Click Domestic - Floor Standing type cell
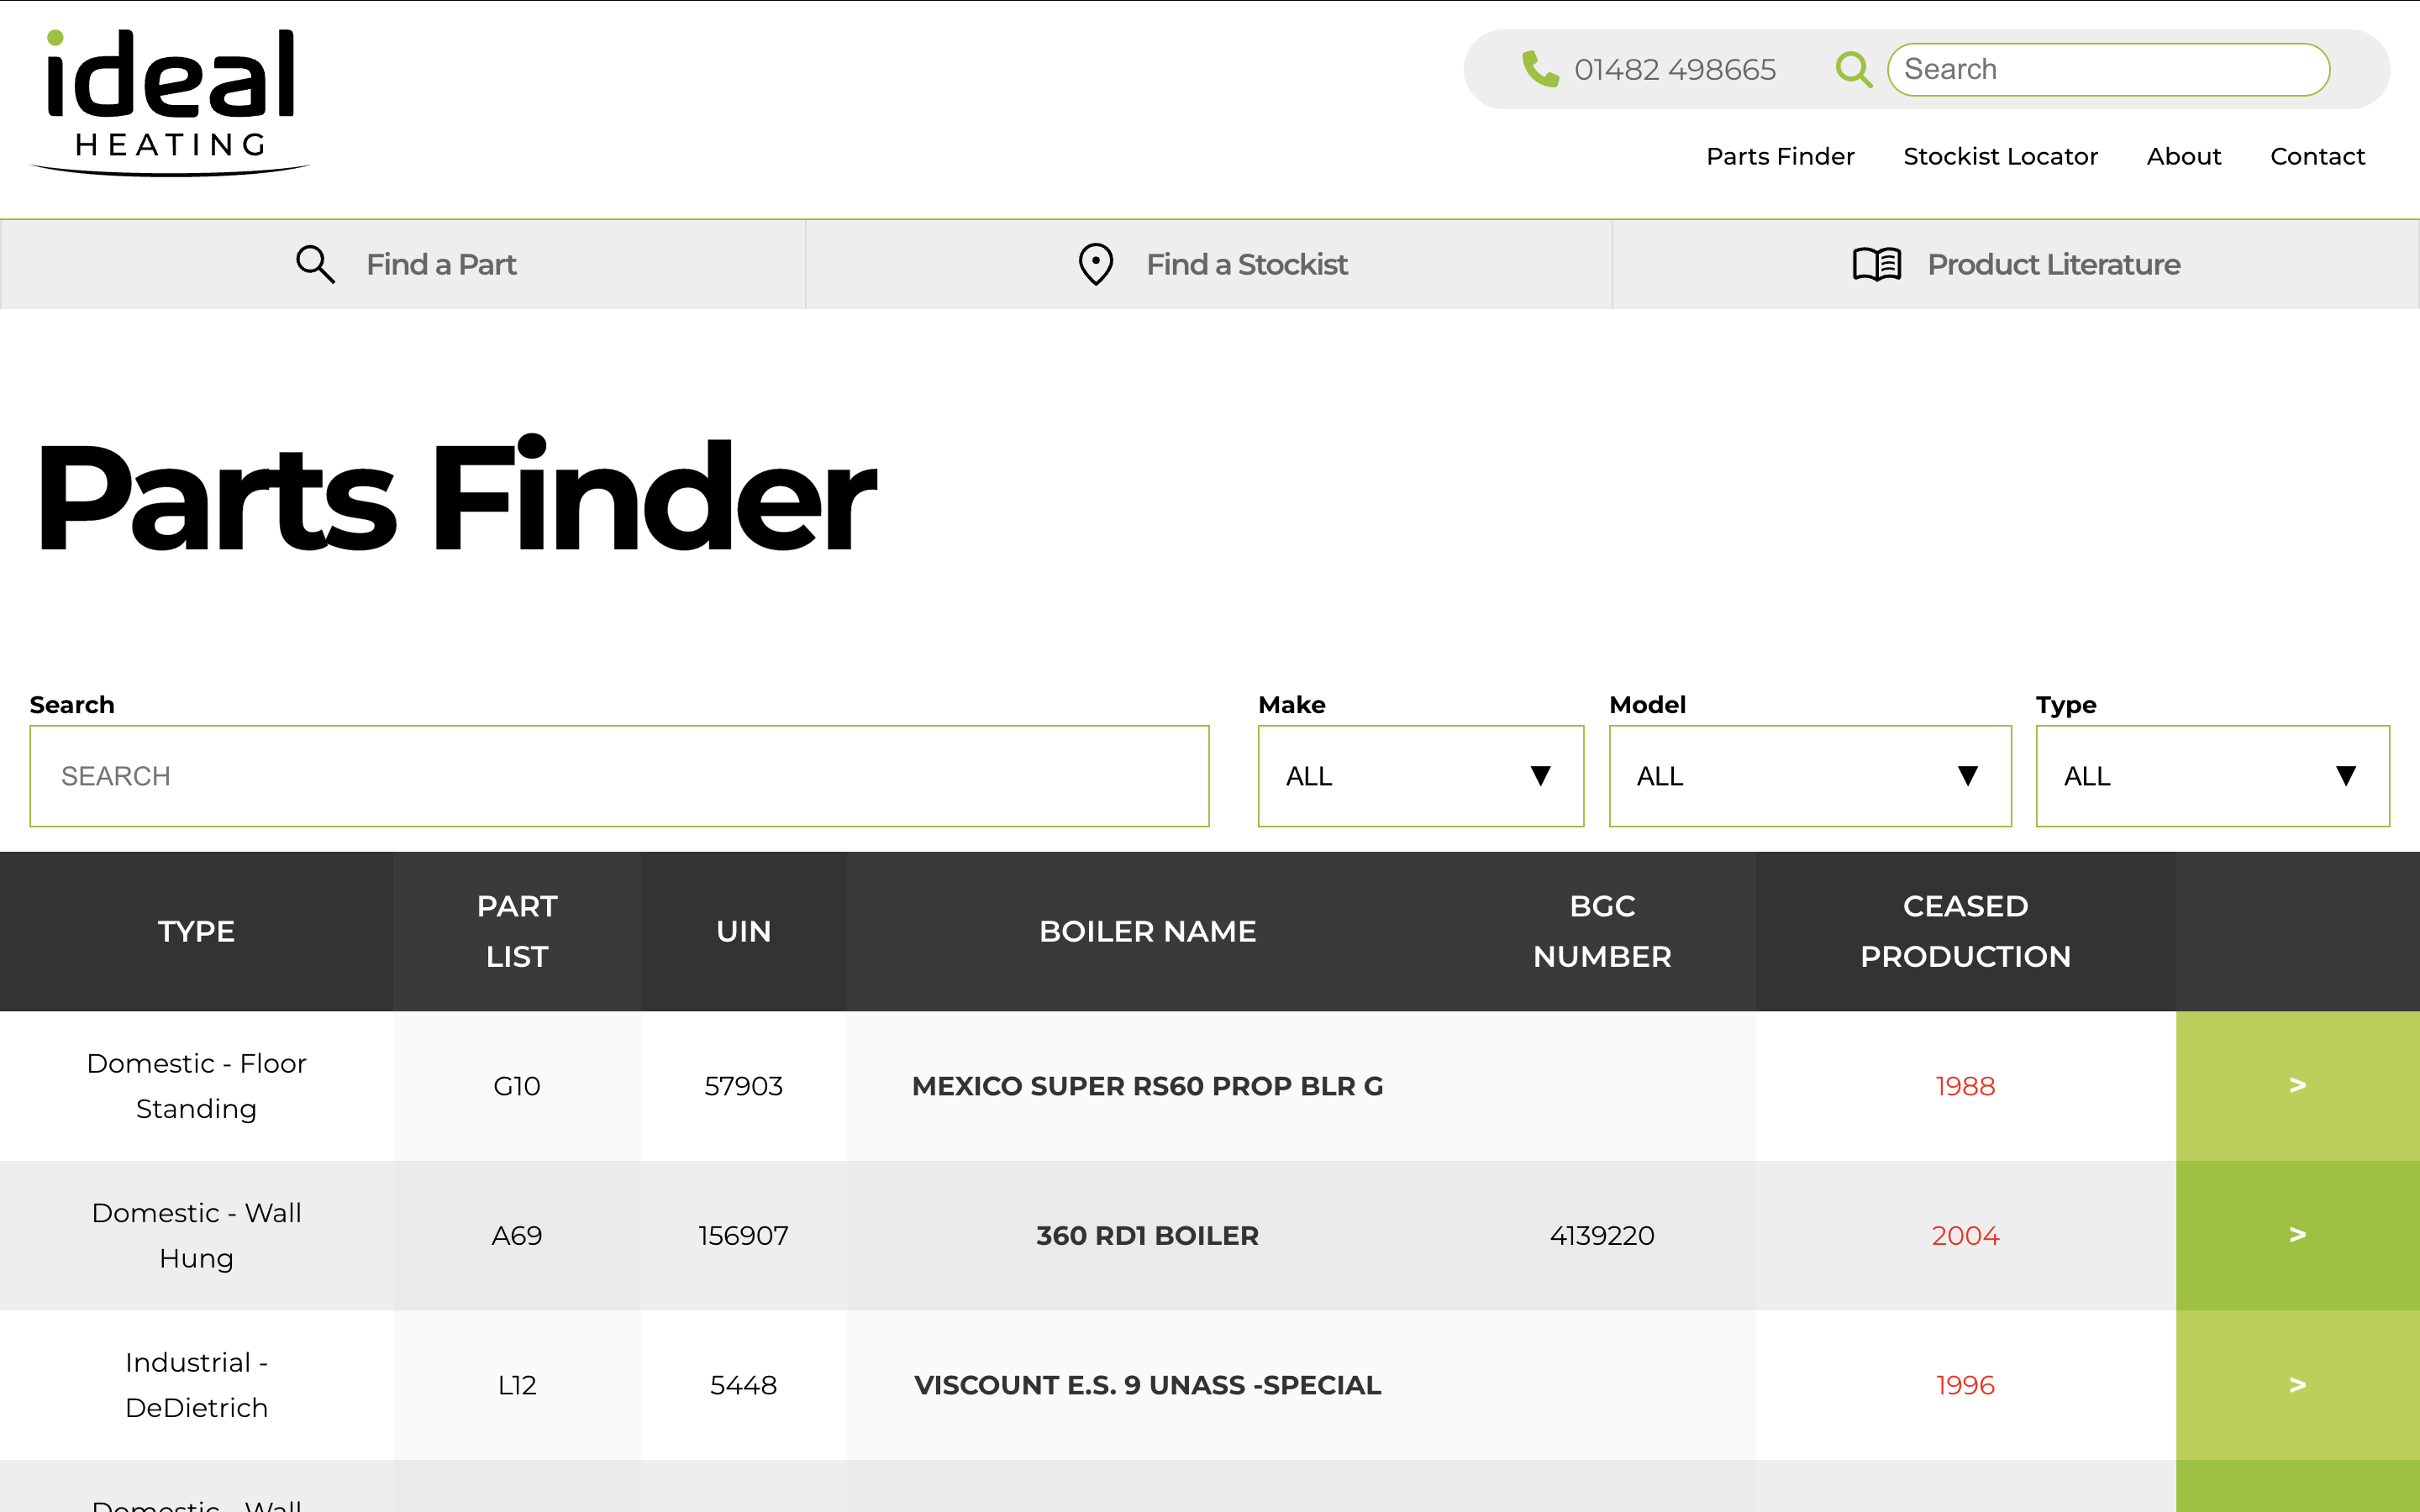 [x=196, y=1086]
